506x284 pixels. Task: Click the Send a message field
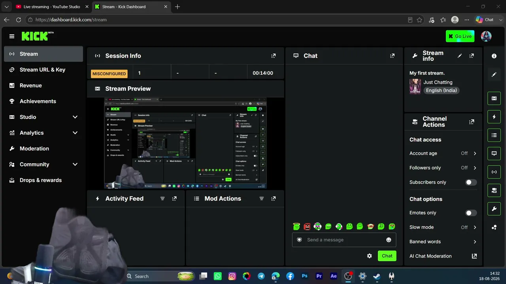344,240
